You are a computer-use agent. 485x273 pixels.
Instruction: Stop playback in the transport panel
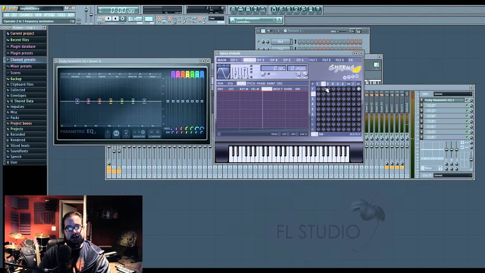pos(116,18)
